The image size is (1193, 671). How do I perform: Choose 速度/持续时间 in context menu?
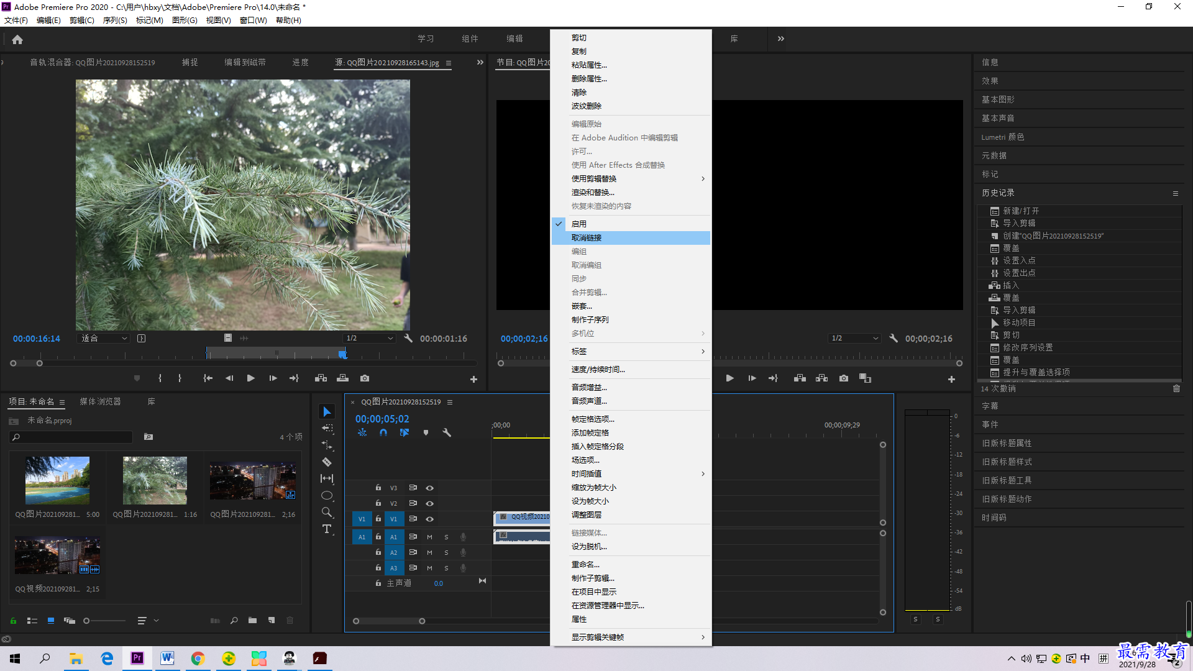coord(631,370)
